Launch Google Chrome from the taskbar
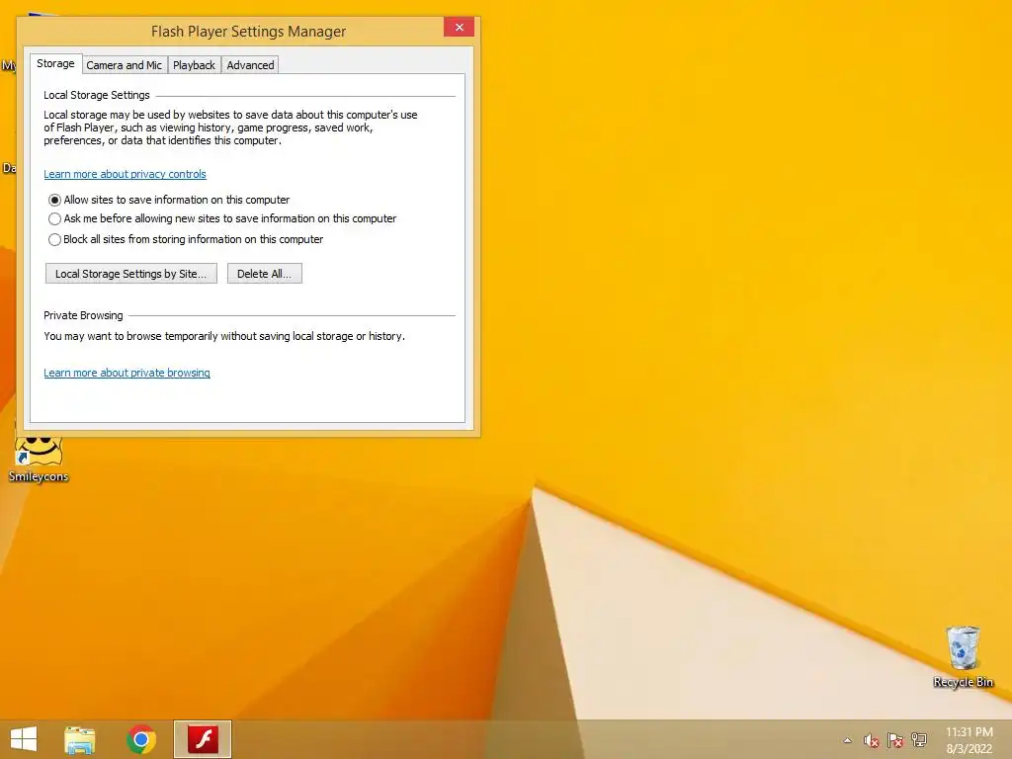This screenshot has height=759, width=1012. pos(141,739)
